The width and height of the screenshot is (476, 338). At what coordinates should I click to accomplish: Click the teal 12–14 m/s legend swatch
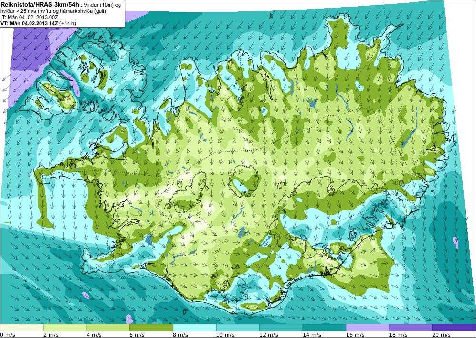(281, 328)
